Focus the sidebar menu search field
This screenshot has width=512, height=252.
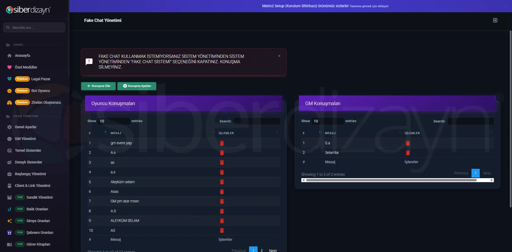pos(34,27)
